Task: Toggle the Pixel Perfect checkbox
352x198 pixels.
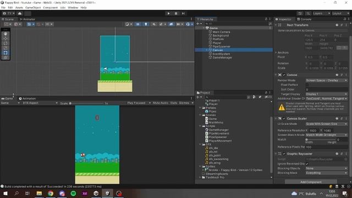Action: [307, 85]
